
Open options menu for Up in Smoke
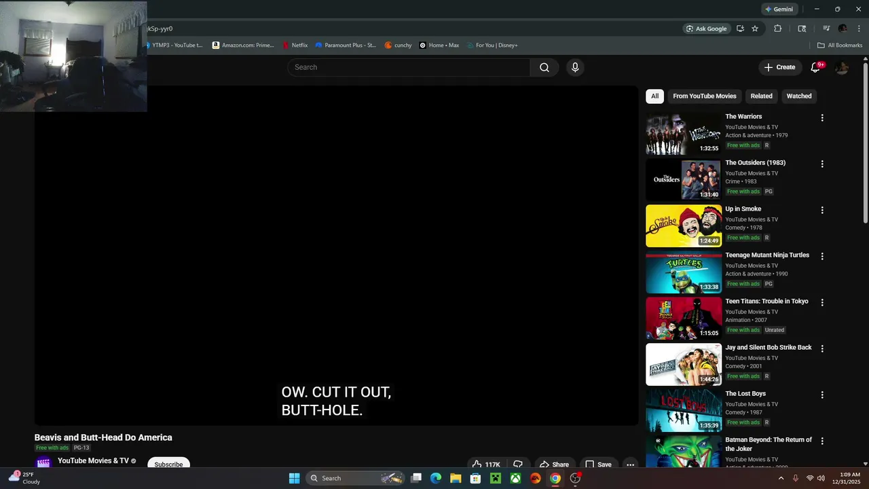pos(822,210)
